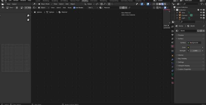Open the Object Mode dropdown
This screenshot has height=105, width=206.
click(x=45, y=4)
